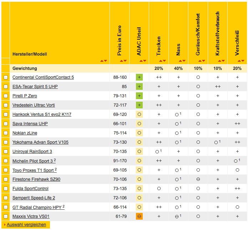This screenshot has width=248, height=230.
Task: Select the Uniroyal RainSport 3 checkbox
Action: point(6,152)
